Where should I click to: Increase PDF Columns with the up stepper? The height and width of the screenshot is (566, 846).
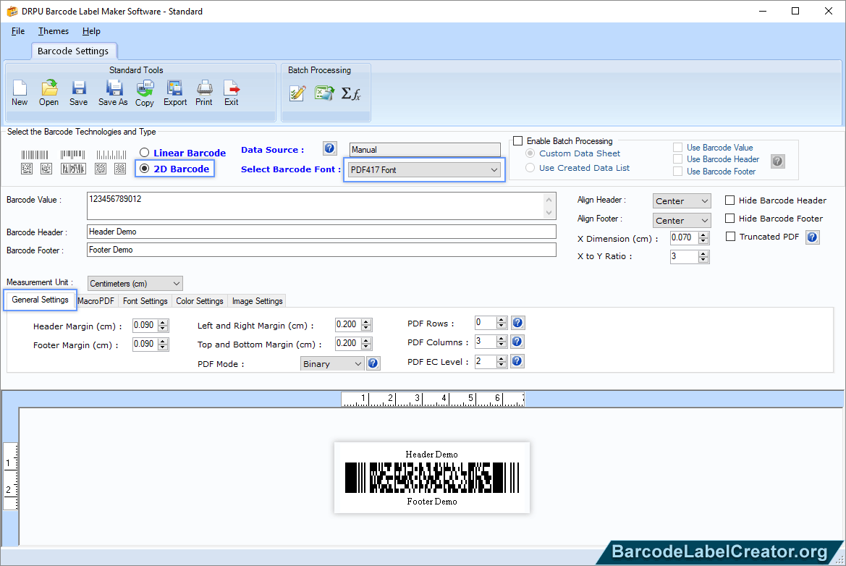tap(501, 338)
